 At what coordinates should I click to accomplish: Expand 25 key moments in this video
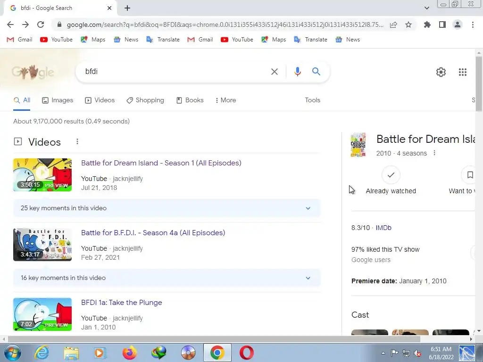[167, 208]
